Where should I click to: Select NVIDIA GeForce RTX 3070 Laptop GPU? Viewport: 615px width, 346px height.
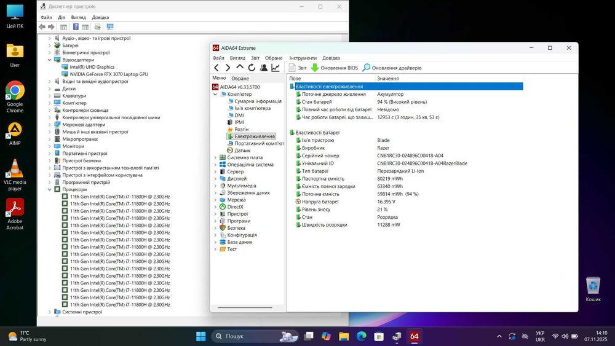tap(109, 74)
